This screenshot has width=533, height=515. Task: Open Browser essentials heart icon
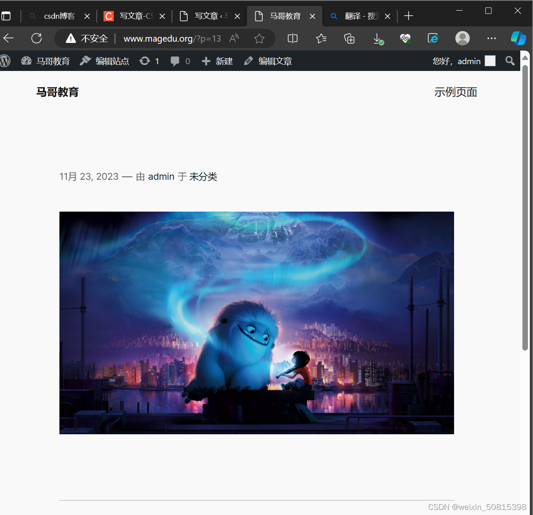tap(405, 38)
